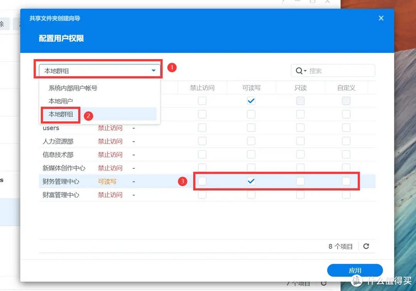Grant 只读 access to 信息技术部
The height and width of the screenshot is (291, 416).
(300, 154)
